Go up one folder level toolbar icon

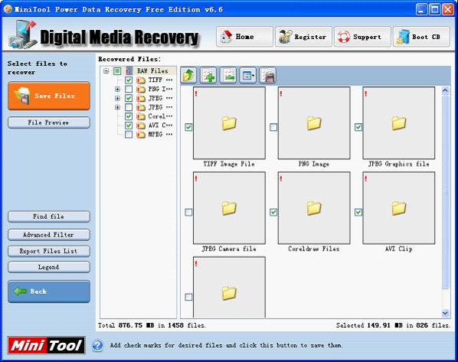pos(188,75)
